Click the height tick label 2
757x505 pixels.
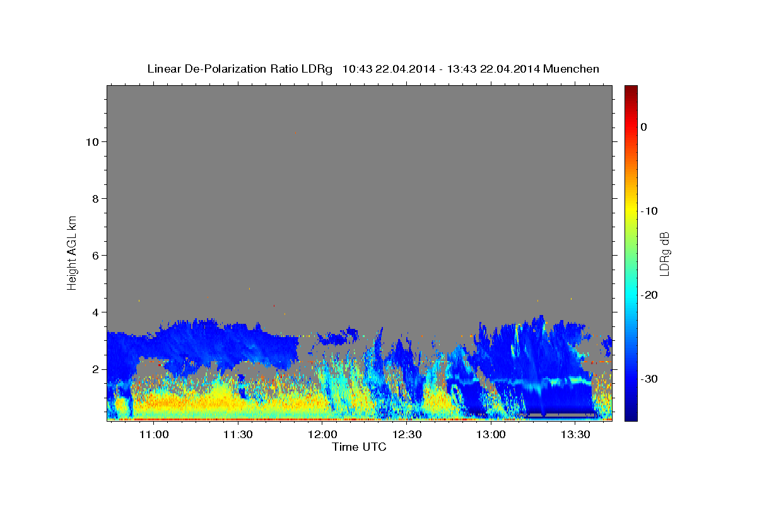click(95, 369)
